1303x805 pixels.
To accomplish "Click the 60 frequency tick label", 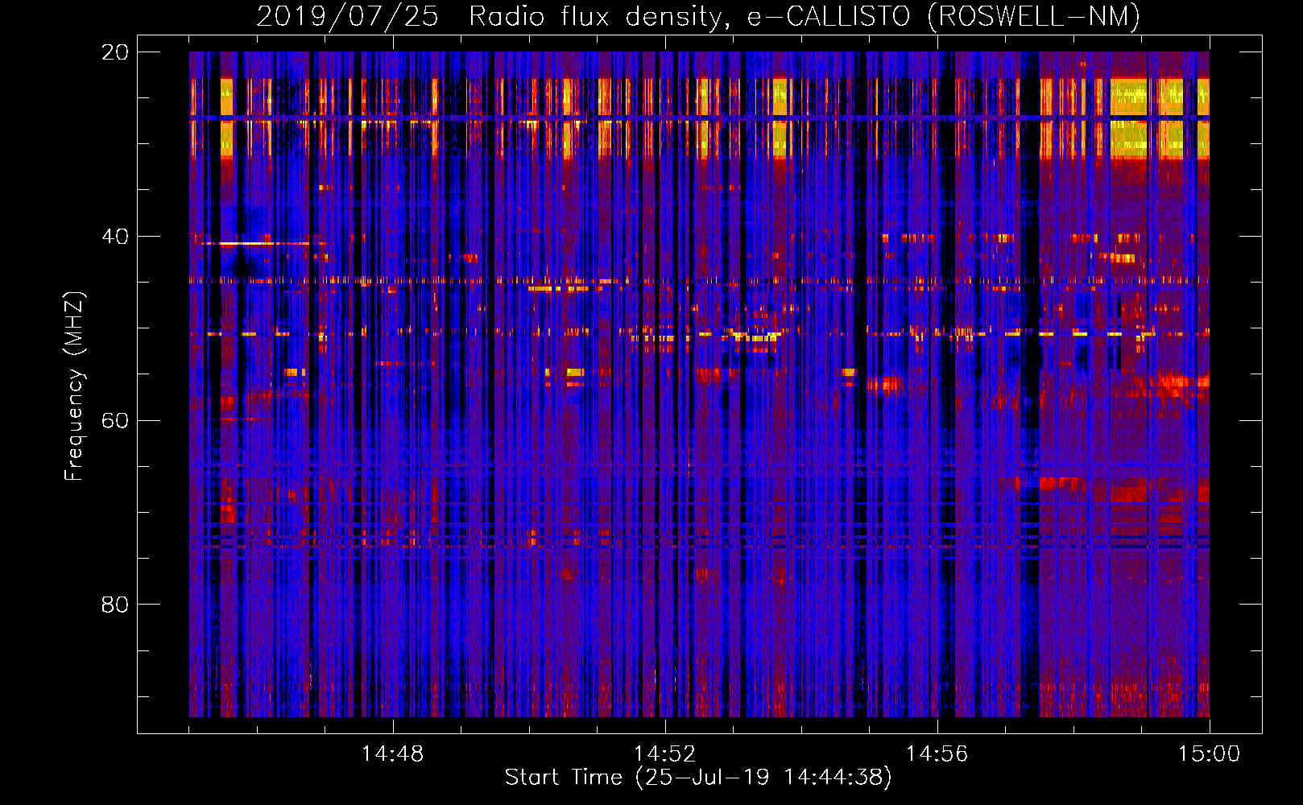I will [115, 420].
